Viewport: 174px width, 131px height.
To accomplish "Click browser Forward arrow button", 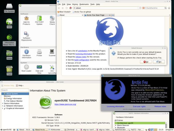I will pyautogui.click(x=63, y=8).
